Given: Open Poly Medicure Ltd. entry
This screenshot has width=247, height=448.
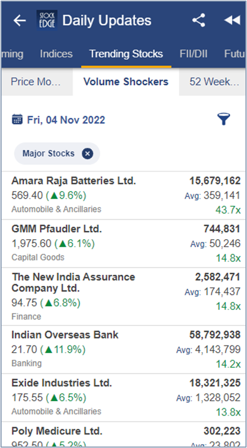Looking at the screenshot, I should (123, 434).
